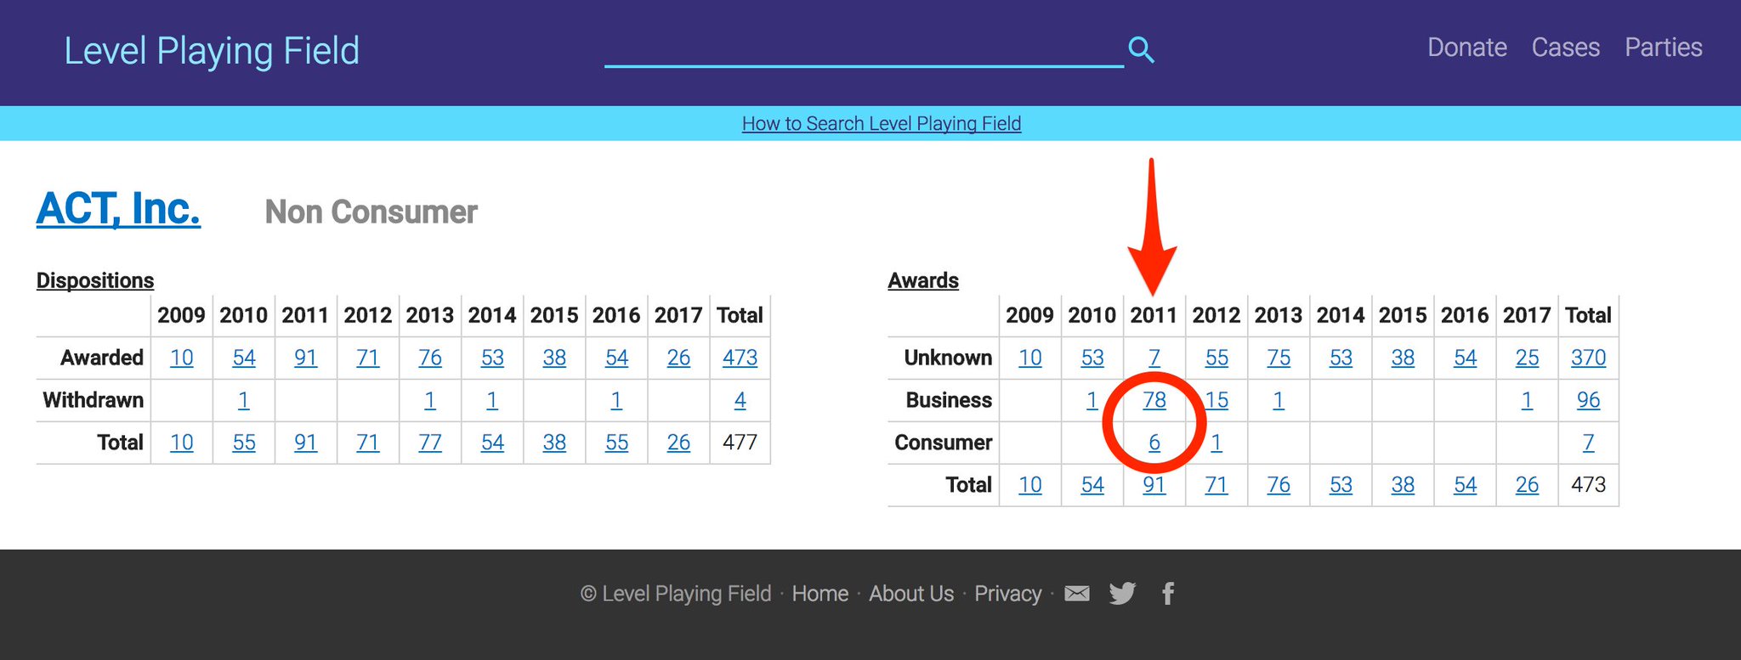Open Business 2012 count 15 in Awards

click(x=1216, y=400)
